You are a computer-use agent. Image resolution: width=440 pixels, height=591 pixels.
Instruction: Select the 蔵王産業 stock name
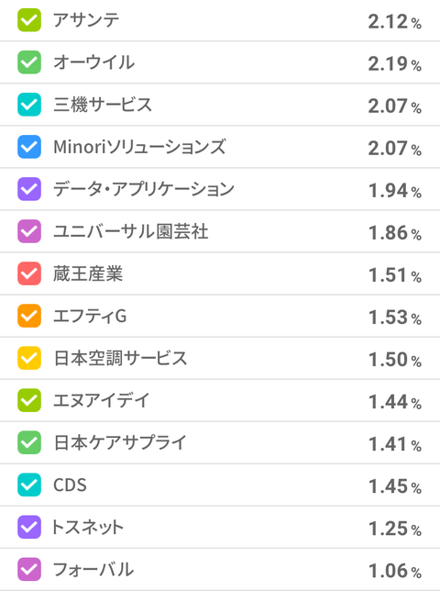pos(88,273)
